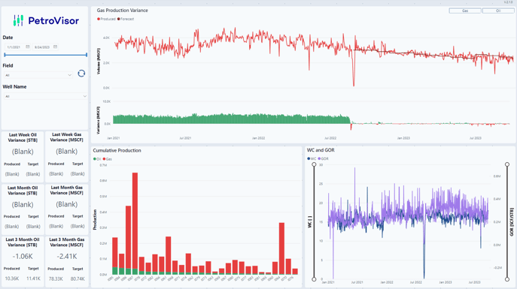Click the Last Month Oil Variance card title

click(23, 191)
